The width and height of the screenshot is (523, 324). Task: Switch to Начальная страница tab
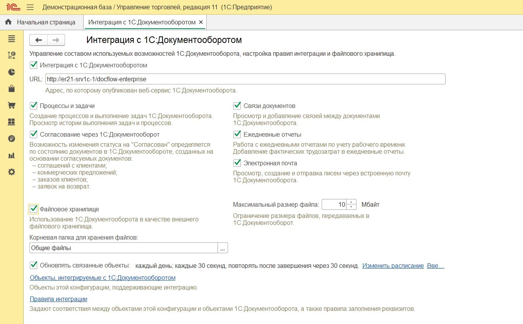pos(41,22)
